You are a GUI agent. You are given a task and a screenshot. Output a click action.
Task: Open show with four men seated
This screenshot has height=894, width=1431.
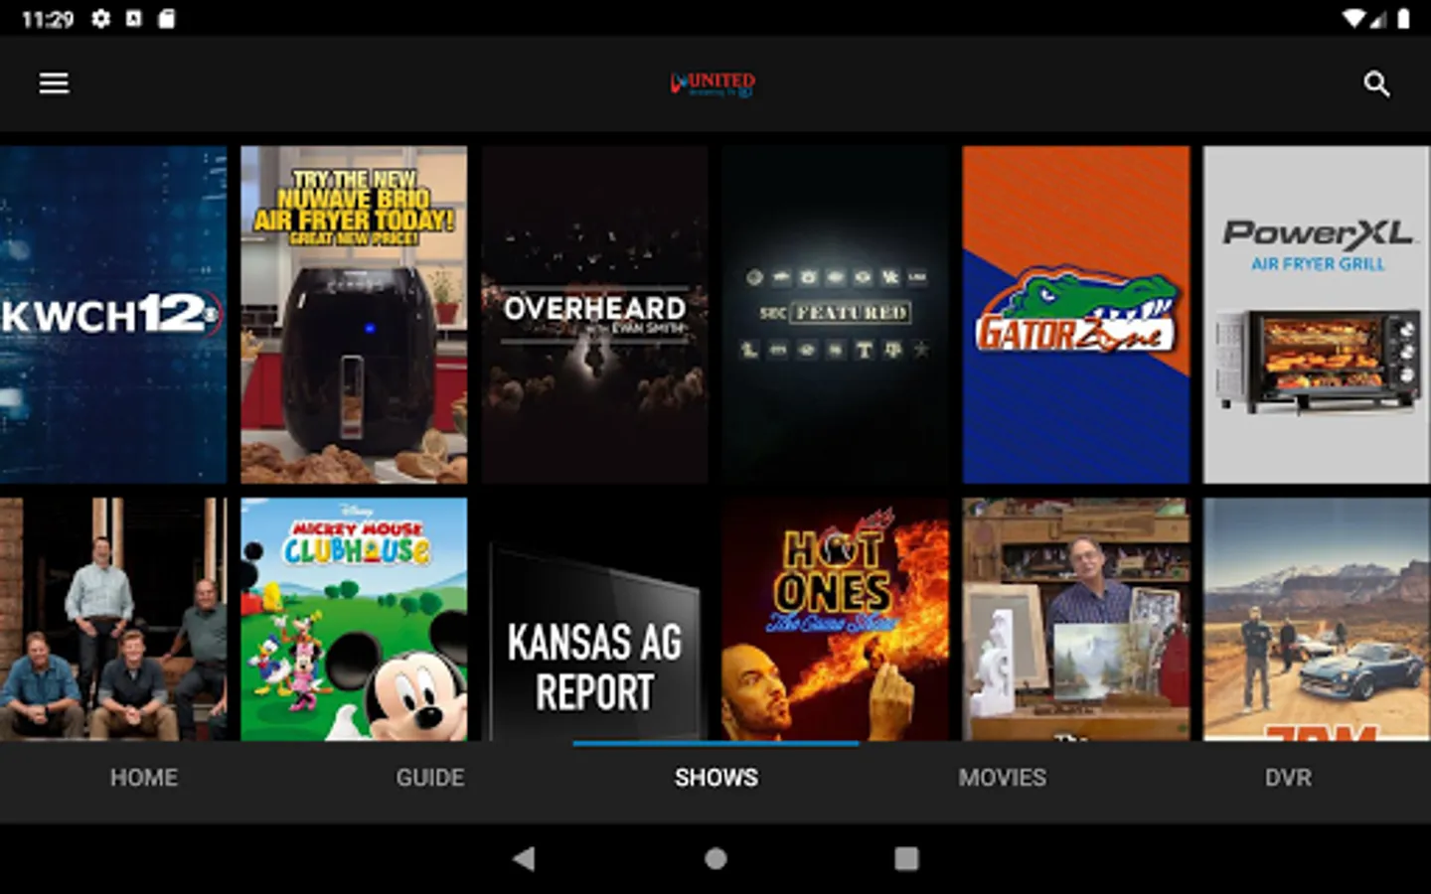pos(113,619)
